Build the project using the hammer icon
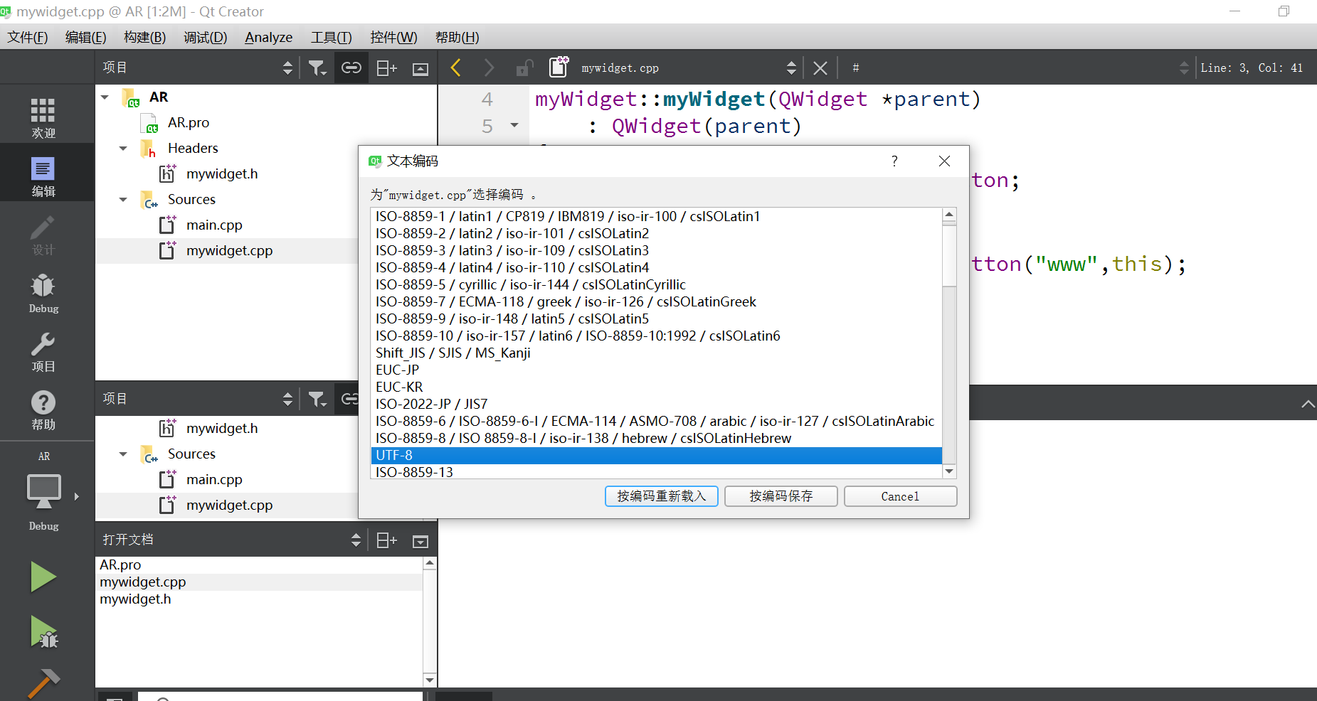The width and height of the screenshot is (1317, 701). (x=43, y=681)
